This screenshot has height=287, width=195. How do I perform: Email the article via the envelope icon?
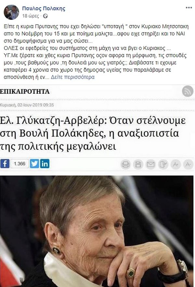point(150,164)
